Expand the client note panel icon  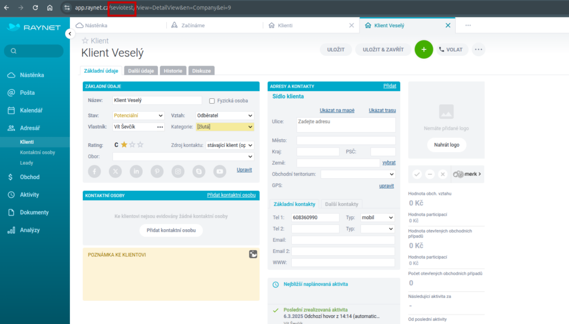pos(253,254)
